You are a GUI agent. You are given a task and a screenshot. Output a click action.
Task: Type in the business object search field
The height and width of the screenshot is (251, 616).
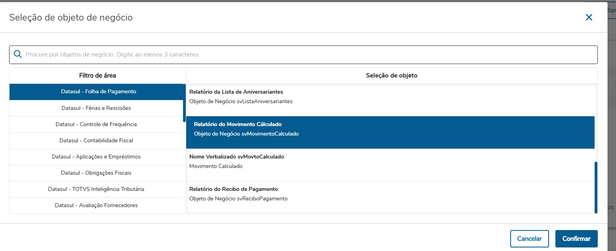(309, 55)
